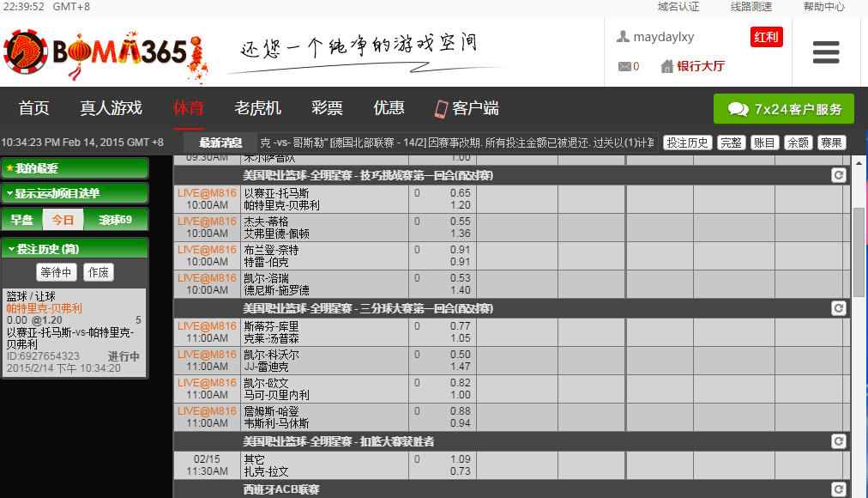This screenshot has width=868, height=498.
Task: Select 早盘 early markets
Action: (21, 220)
